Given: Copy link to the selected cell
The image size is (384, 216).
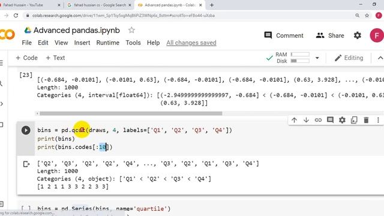Looking at the screenshot, I should 318,120.
